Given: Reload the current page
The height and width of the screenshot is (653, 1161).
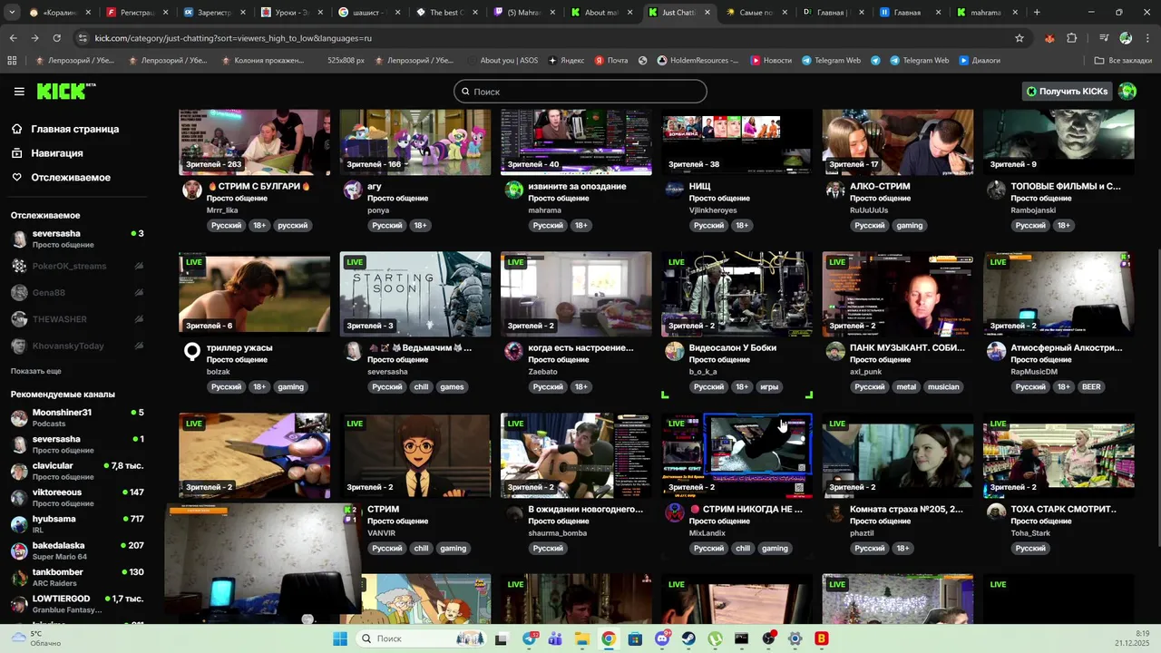Looking at the screenshot, I should 56,38.
